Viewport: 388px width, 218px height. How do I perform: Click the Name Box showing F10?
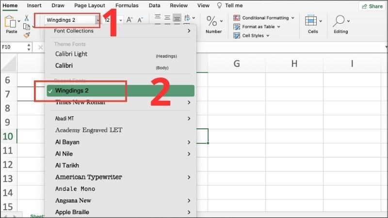[x=13, y=47]
